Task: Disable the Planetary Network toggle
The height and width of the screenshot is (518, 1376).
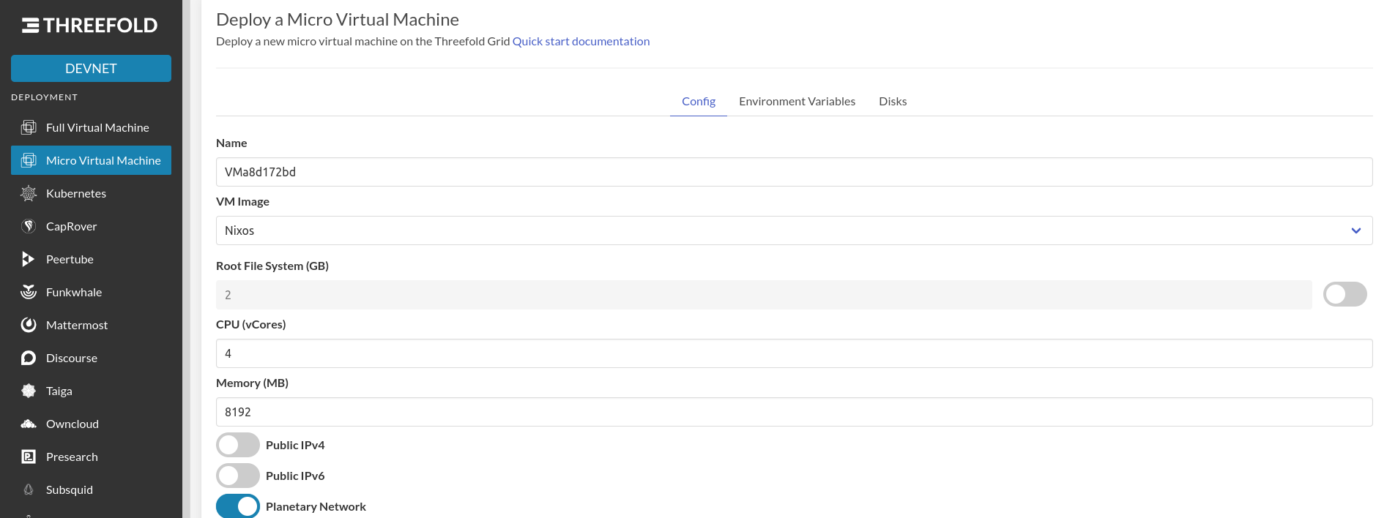Action: pos(238,506)
